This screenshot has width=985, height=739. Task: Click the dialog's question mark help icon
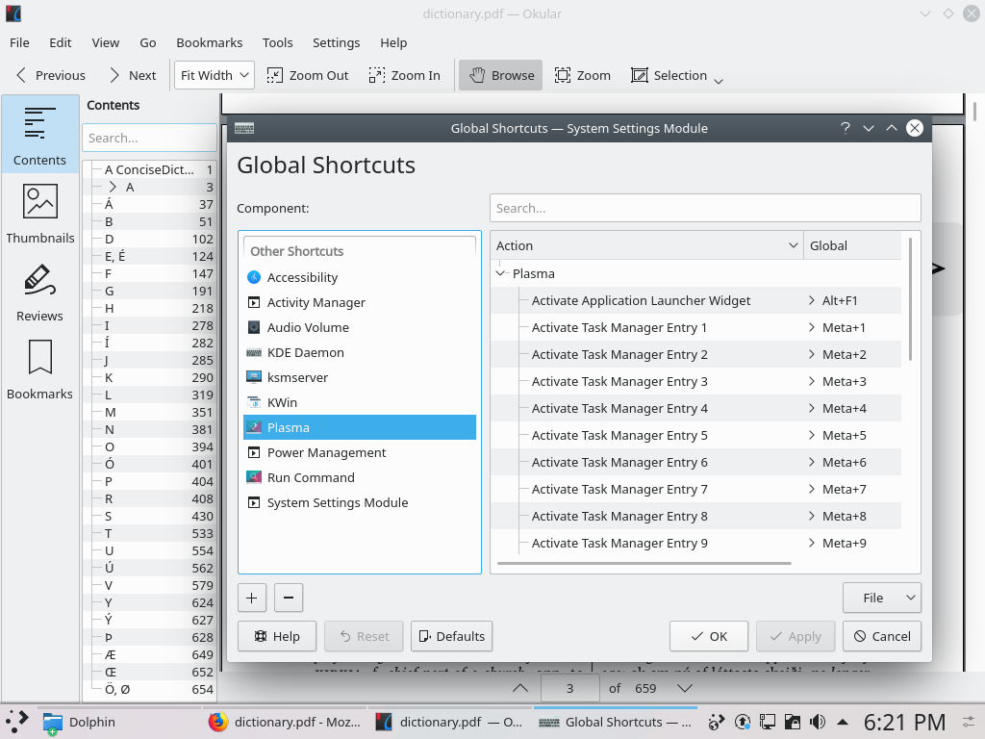tap(846, 128)
